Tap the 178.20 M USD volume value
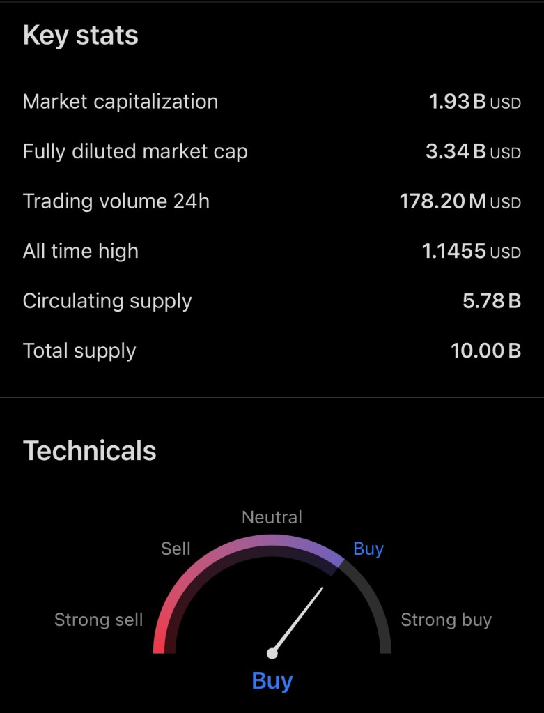 point(460,201)
